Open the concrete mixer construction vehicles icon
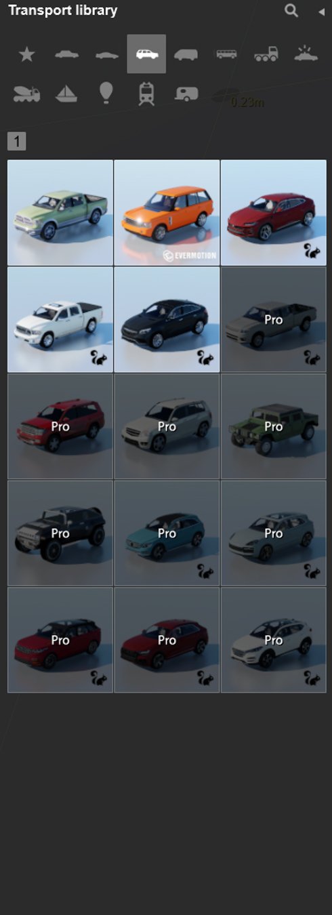Image resolution: width=332 pixels, height=915 pixels. (x=26, y=94)
